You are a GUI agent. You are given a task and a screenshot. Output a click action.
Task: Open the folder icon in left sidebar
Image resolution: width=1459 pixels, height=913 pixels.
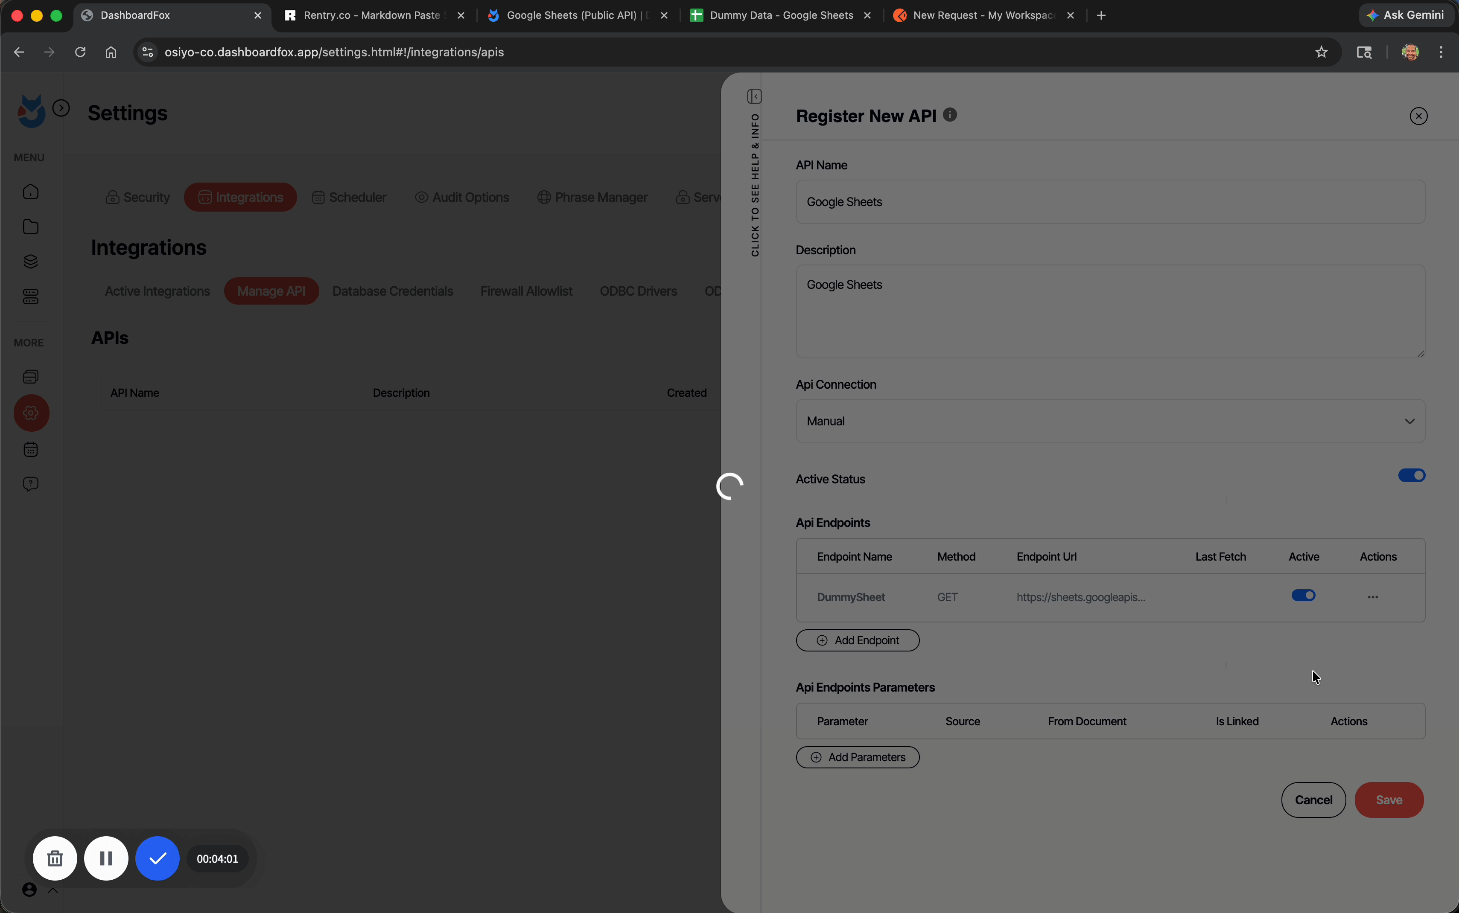point(31,227)
